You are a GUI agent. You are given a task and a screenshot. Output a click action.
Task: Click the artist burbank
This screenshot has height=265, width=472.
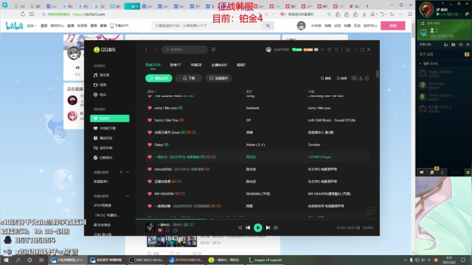point(252,108)
